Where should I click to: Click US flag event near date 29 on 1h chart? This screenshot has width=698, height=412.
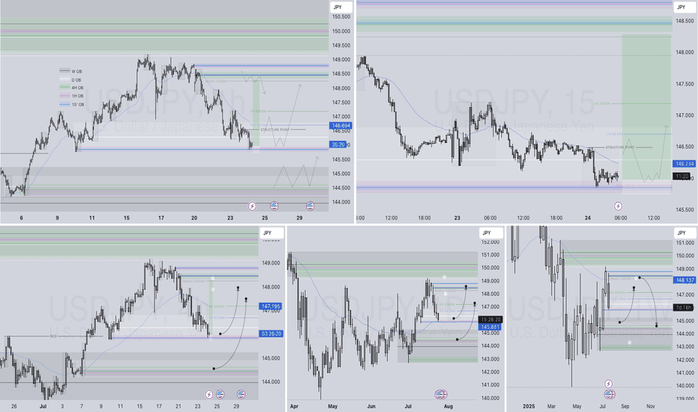(310, 206)
